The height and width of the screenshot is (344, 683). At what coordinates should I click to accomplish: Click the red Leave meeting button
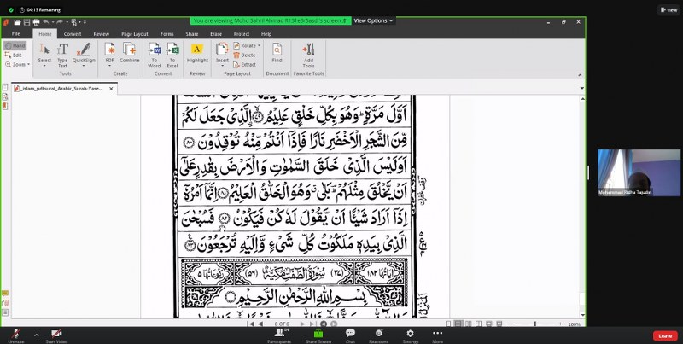tap(665, 335)
